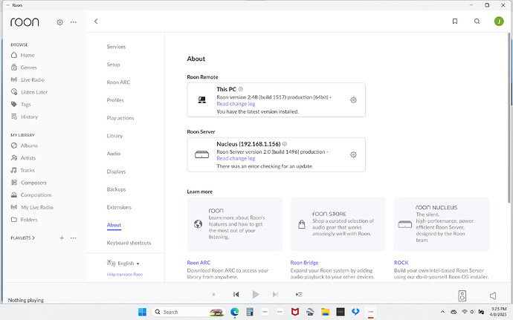Open File Explorer from the taskbar

[325, 312]
